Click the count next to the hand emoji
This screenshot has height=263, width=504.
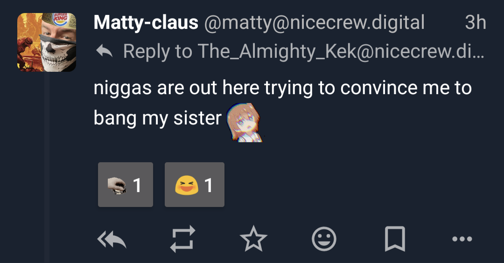tap(137, 185)
